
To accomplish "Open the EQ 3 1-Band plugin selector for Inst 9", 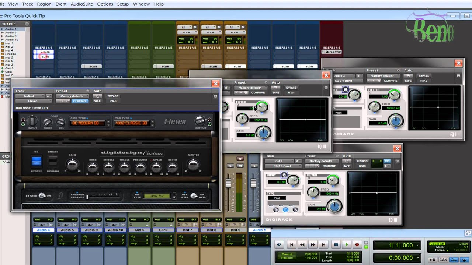I will 282,166.
